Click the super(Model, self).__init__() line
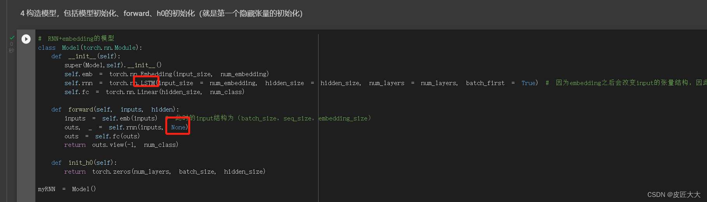Screen dimensions: 707x202 (113, 65)
